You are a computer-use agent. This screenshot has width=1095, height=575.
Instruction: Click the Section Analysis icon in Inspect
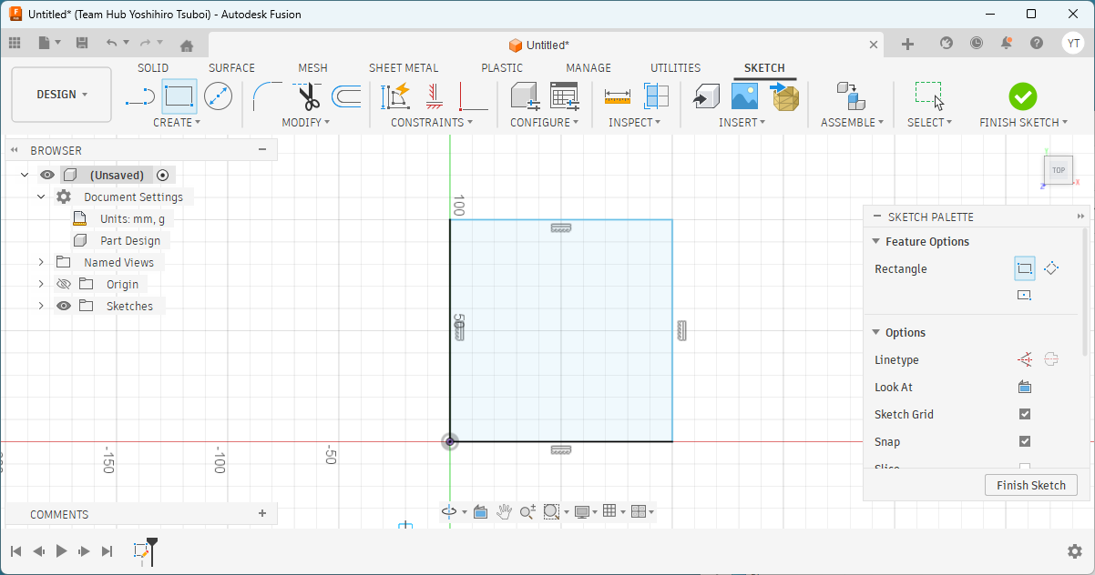click(656, 96)
